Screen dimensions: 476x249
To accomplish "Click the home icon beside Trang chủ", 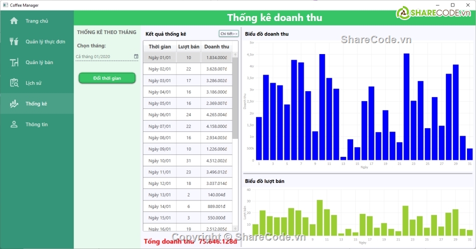I will click(14, 21).
